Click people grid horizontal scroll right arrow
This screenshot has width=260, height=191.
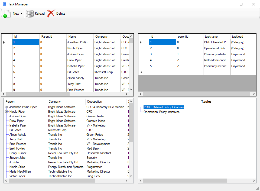127,94
